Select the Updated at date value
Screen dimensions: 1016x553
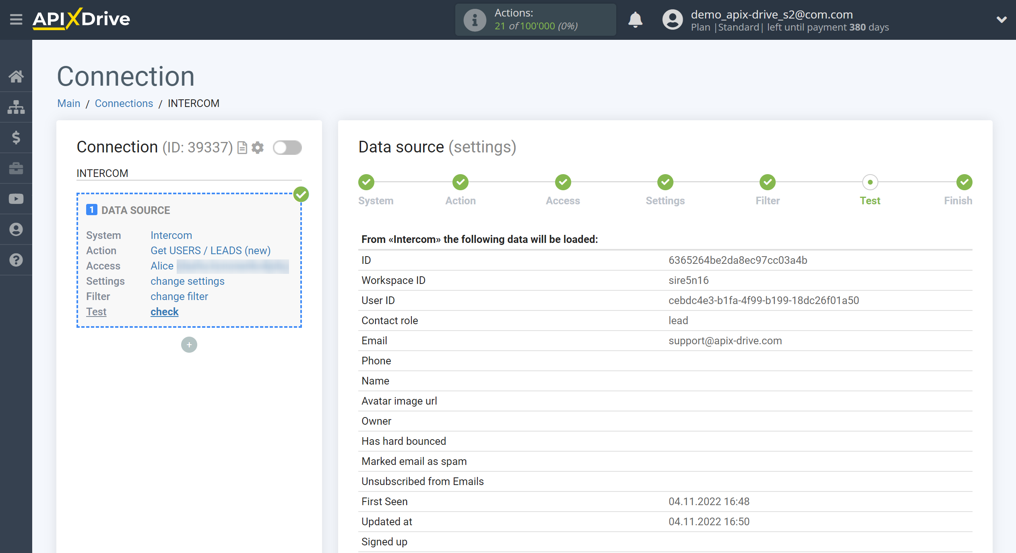709,522
